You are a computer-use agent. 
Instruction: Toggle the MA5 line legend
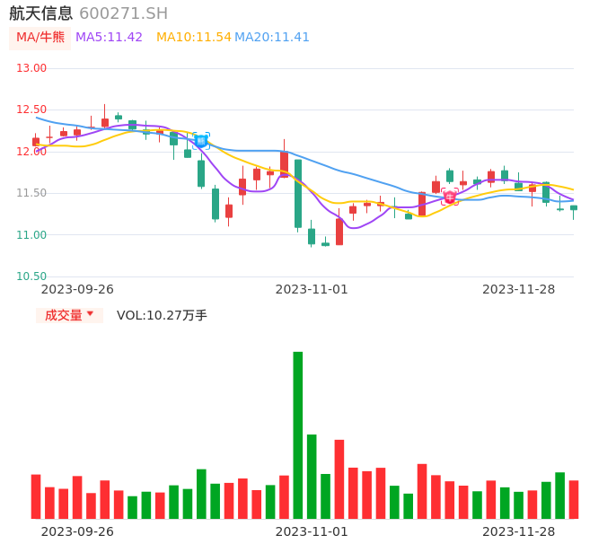(109, 38)
